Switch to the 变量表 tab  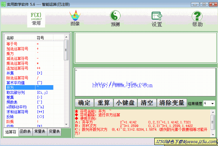(x=54, y=132)
